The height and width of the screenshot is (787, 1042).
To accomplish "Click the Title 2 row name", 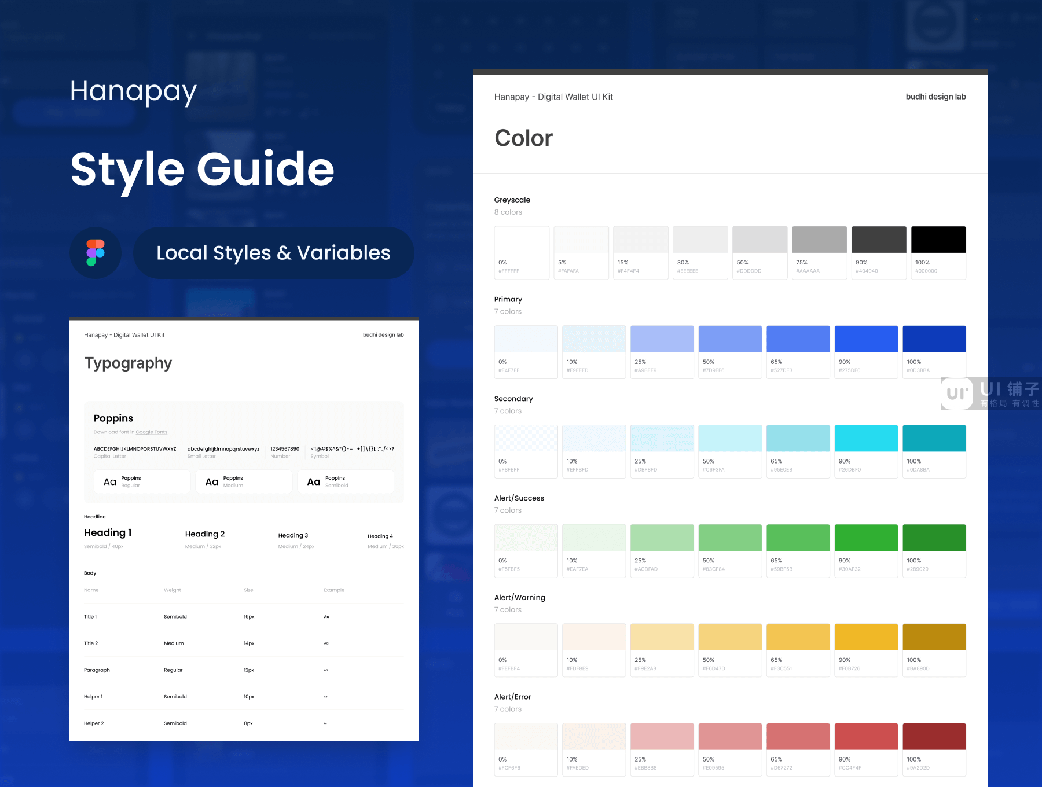I will point(91,643).
